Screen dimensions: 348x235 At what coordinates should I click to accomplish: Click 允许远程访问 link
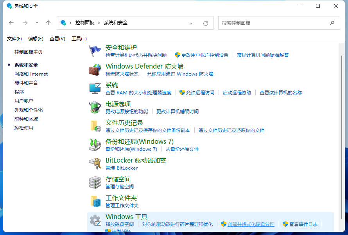click(x=200, y=93)
